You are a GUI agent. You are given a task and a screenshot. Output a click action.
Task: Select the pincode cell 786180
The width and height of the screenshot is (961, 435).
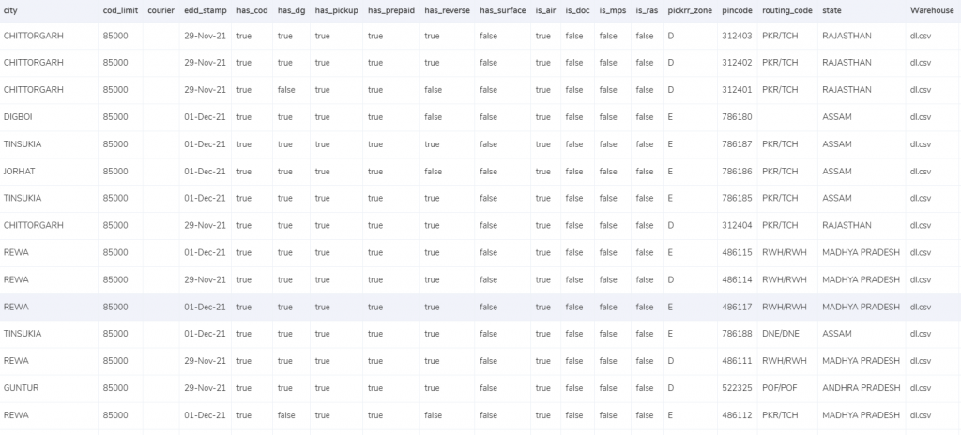737,117
